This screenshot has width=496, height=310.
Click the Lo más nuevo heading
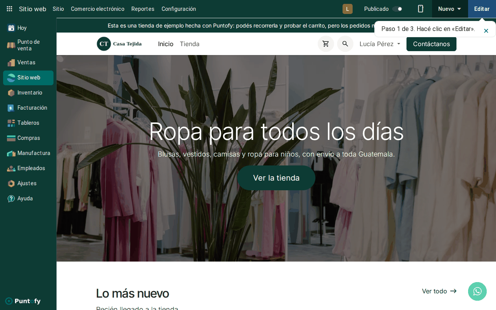[133, 293]
